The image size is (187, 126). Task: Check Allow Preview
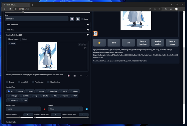pos(48,82)
